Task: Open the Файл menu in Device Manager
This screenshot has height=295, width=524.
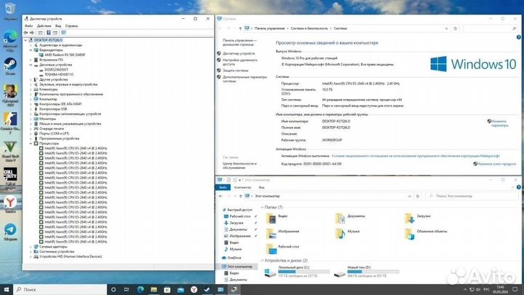Action: coord(28,25)
